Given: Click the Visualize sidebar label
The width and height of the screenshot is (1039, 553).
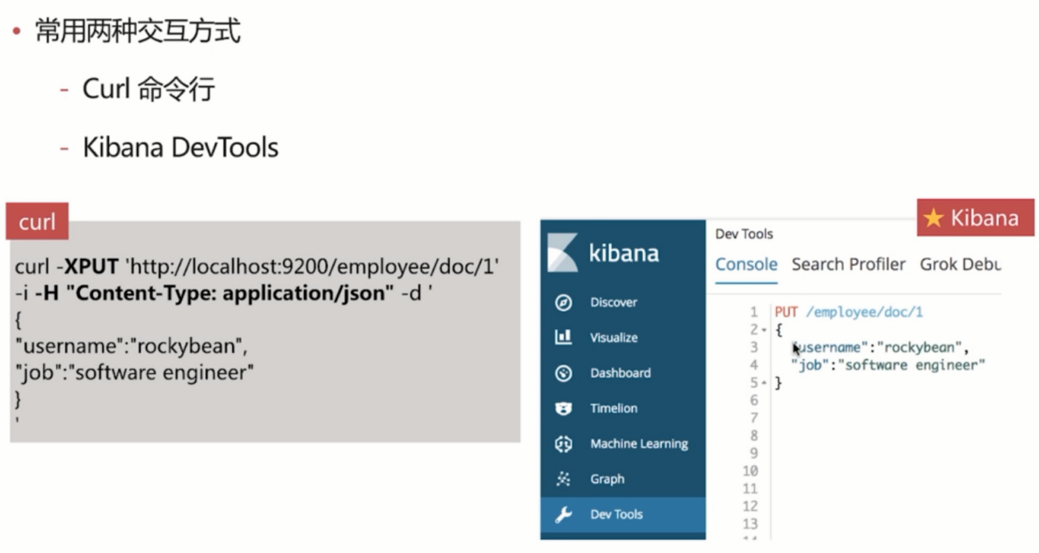Looking at the screenshot, I should (x=614, y=338).
